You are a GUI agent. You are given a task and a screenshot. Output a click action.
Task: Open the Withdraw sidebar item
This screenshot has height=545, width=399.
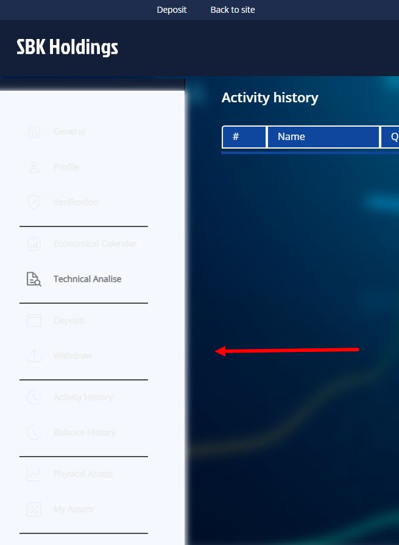tap(72, 356)
